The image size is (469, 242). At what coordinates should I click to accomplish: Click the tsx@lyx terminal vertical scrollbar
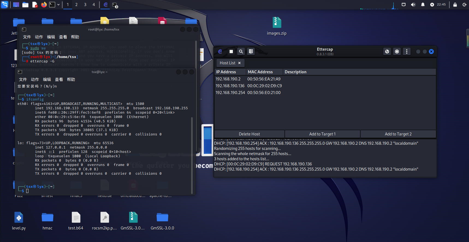click(192, 155)
